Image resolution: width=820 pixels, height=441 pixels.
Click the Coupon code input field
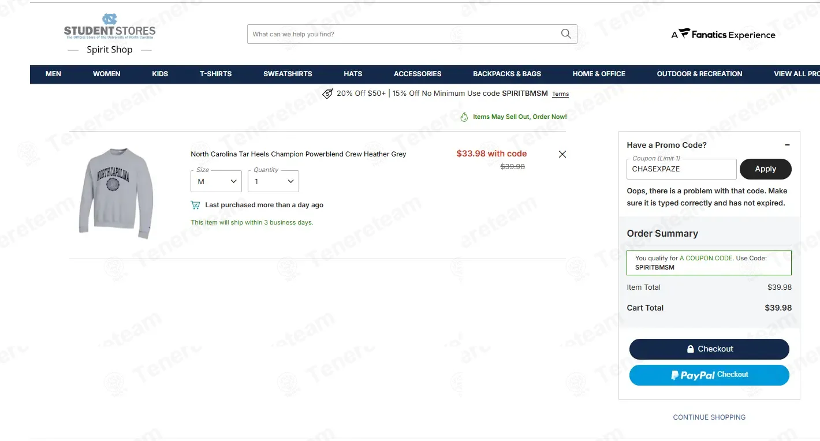(681, 169)
